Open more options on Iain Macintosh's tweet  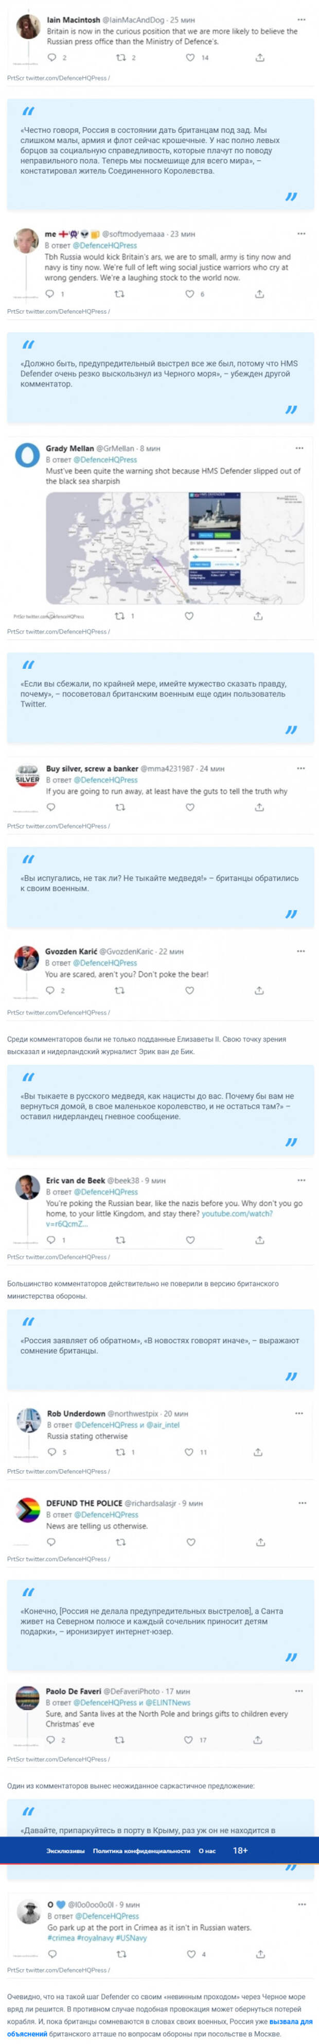301,20
